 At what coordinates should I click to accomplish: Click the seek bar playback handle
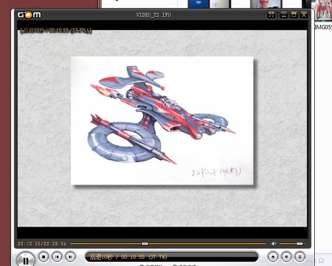[145, 244]
